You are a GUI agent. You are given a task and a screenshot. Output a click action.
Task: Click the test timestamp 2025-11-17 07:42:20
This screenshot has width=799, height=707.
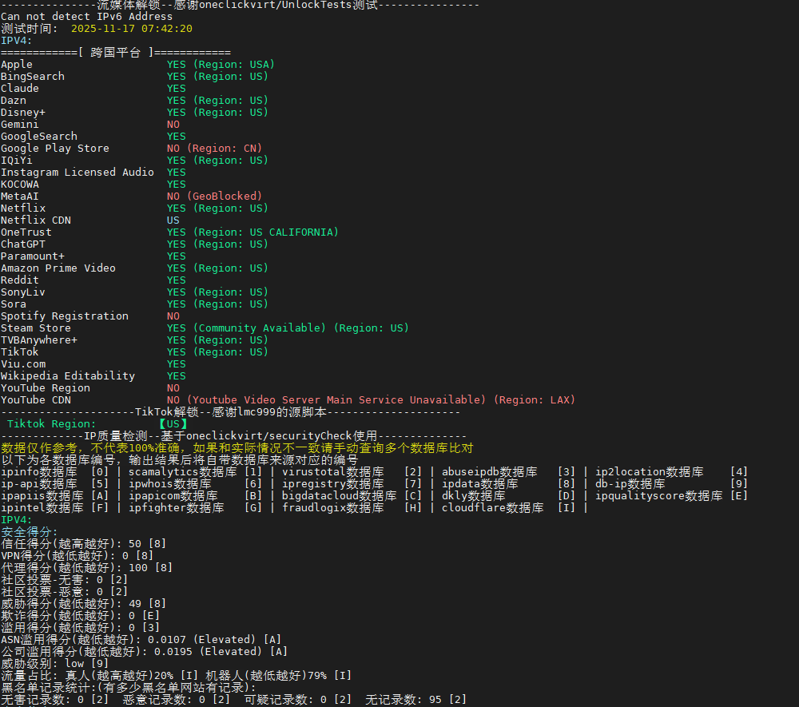click(x=131, y=29)
